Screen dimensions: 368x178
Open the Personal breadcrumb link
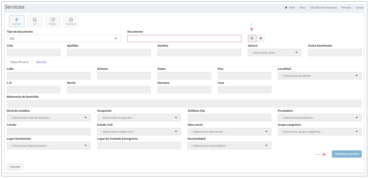coord(346,8)
